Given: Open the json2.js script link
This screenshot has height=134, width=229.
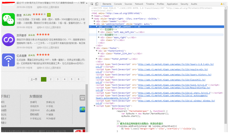Looking at the screenshot, I should (x=172, y=85).
